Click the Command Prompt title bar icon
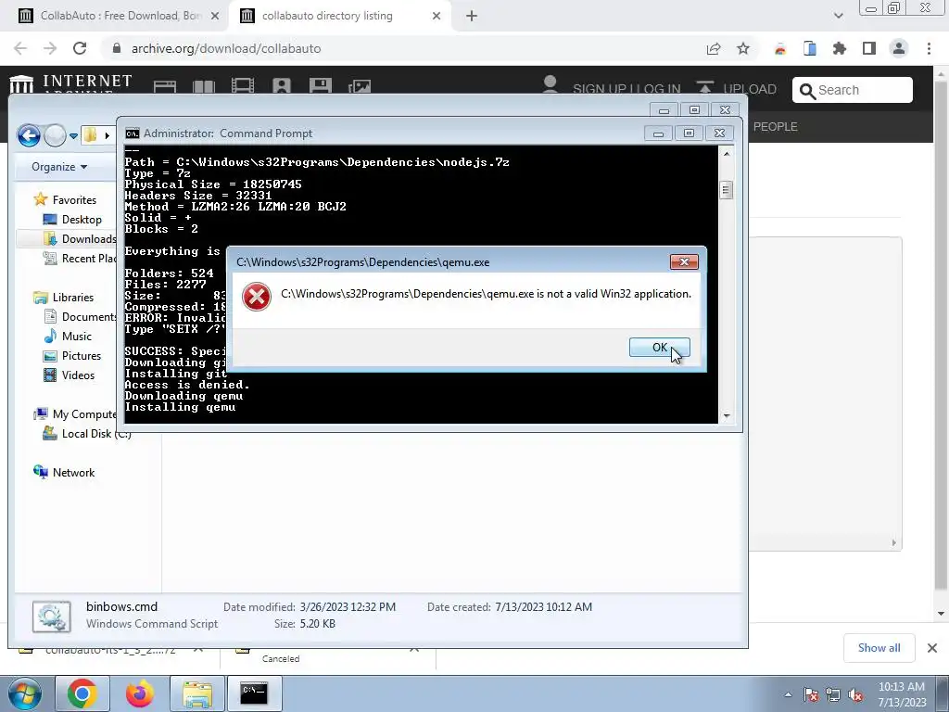Screen dimensions: 949x712 tap(132, 133)
